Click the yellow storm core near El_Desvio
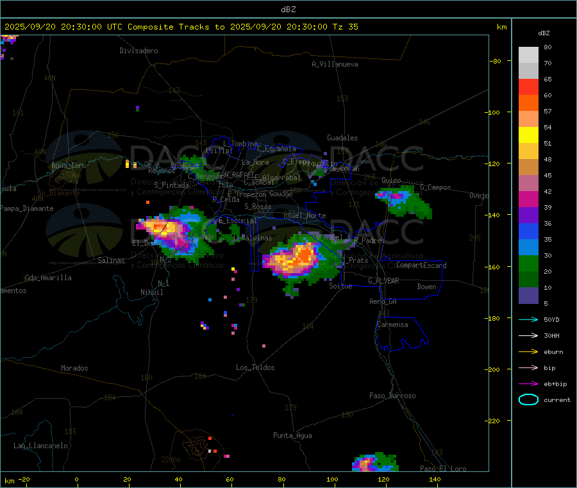The width and height of the screenshot is (577, 488). pyautogui.click(x=162, y=229)
